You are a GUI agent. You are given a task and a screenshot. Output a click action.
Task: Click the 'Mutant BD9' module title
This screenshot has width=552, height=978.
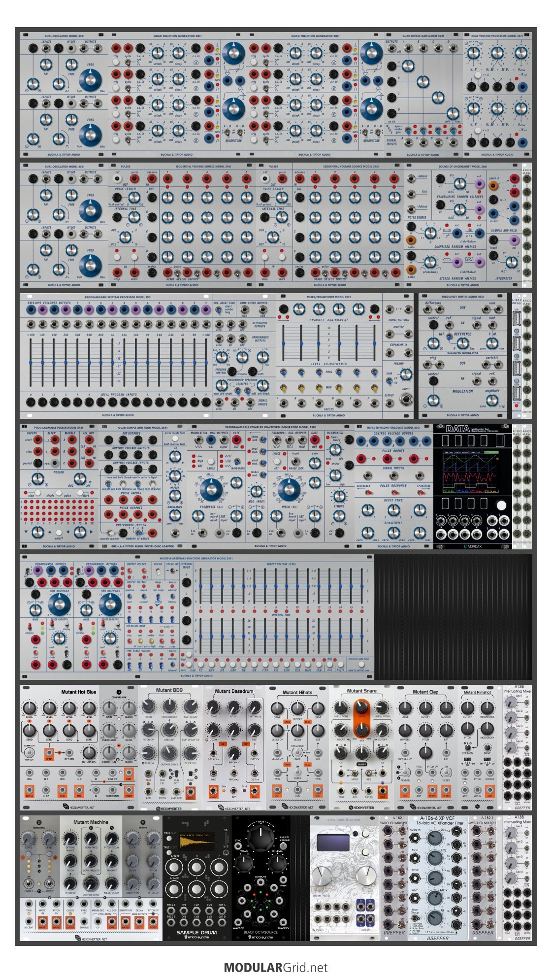(x=169, y=690)
